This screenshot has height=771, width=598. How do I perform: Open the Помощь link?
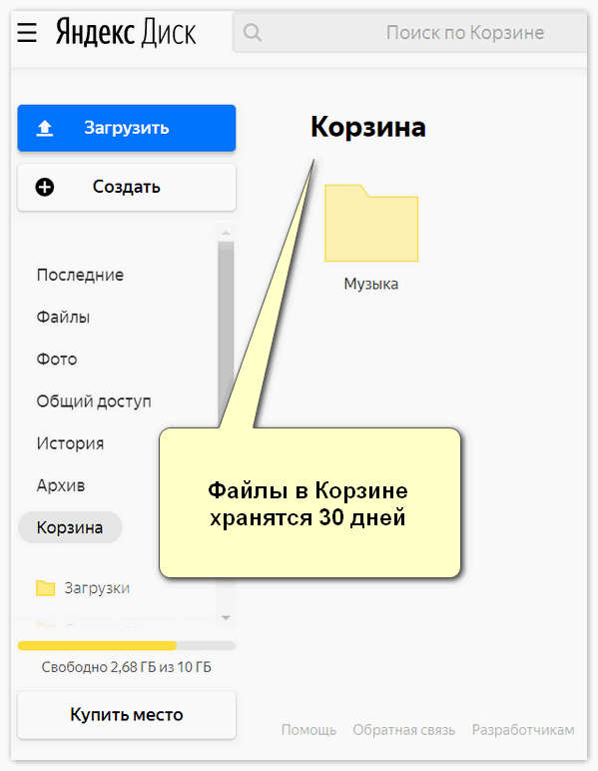click(x=308, y=730)
